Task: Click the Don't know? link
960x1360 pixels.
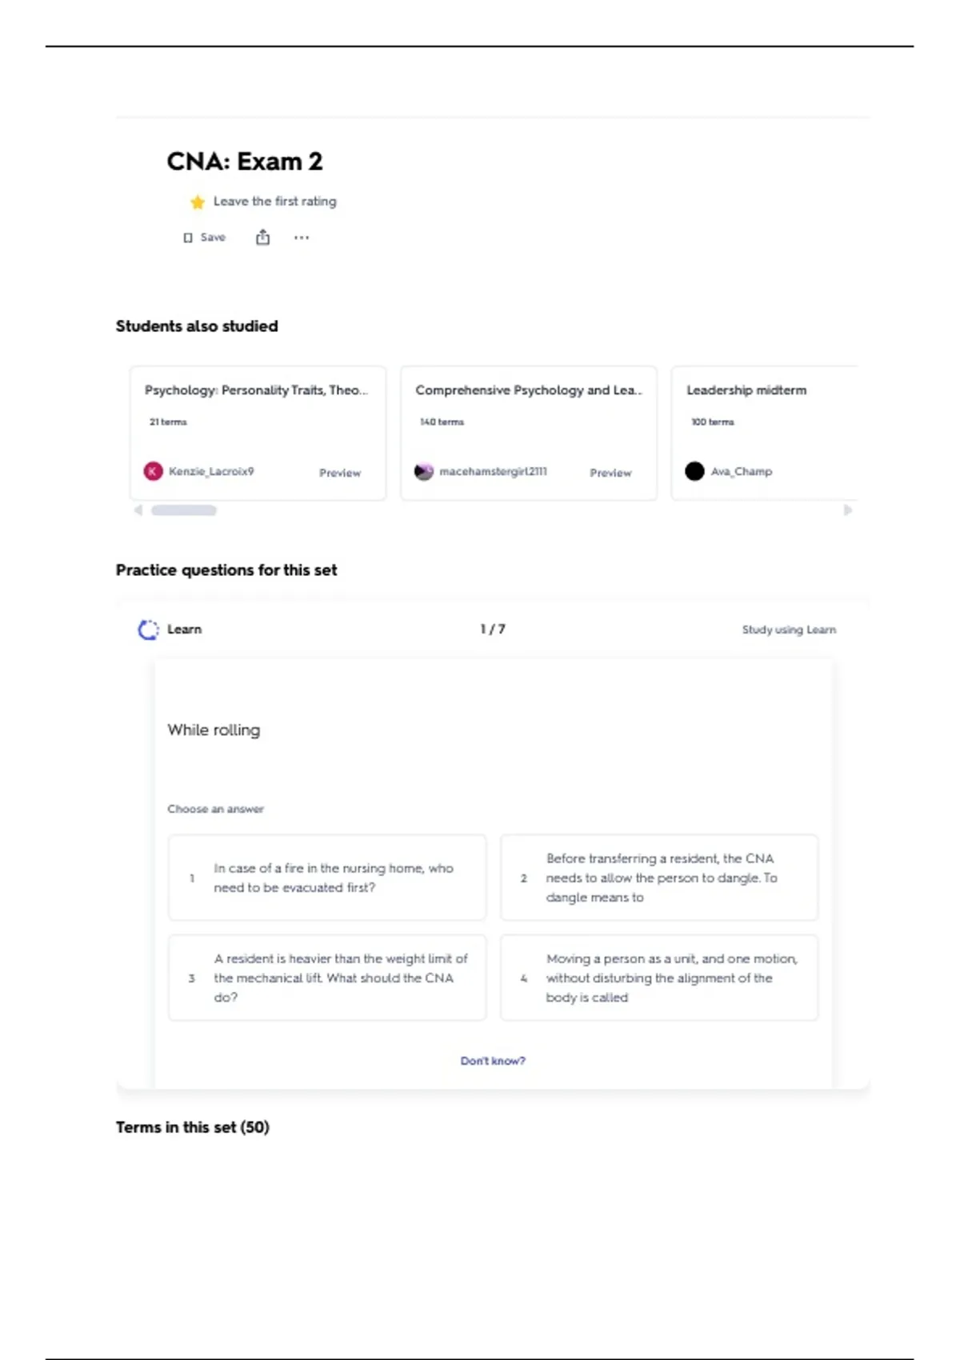Action: (493, 1061)
